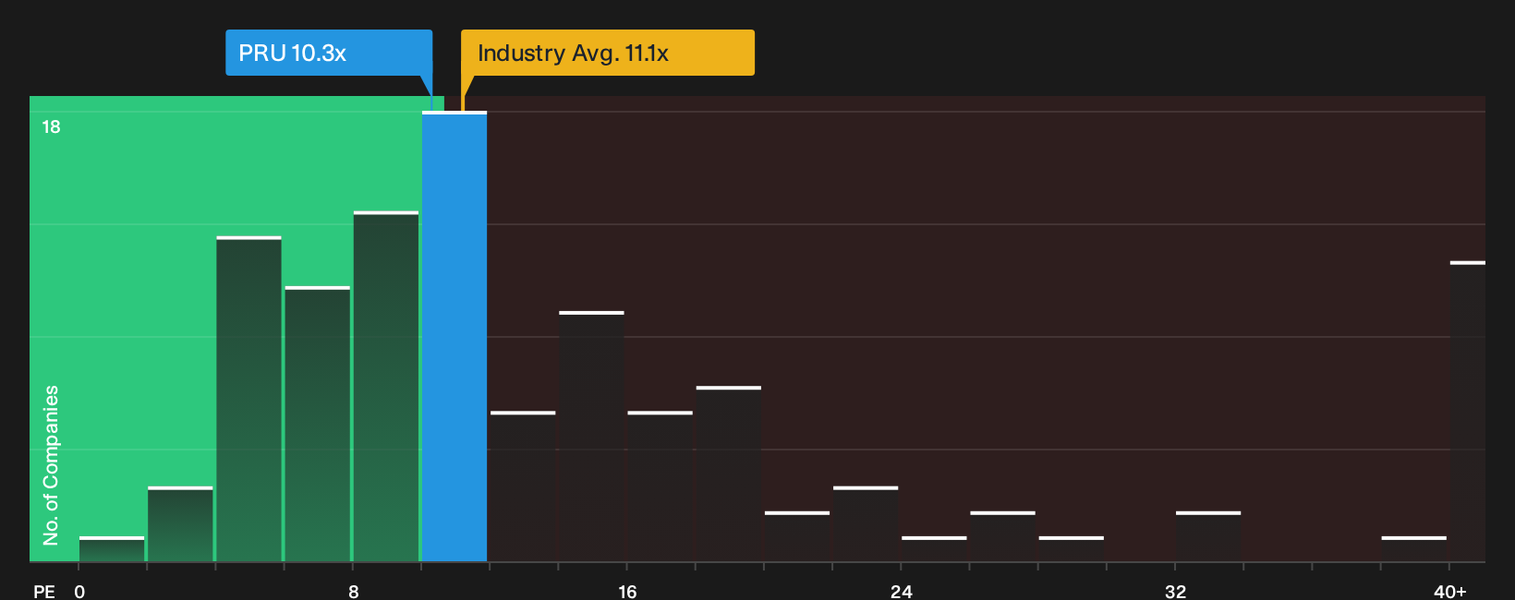Click the x-axis tick label '8'
This screenshot has width=1515, height=600.
354,591
